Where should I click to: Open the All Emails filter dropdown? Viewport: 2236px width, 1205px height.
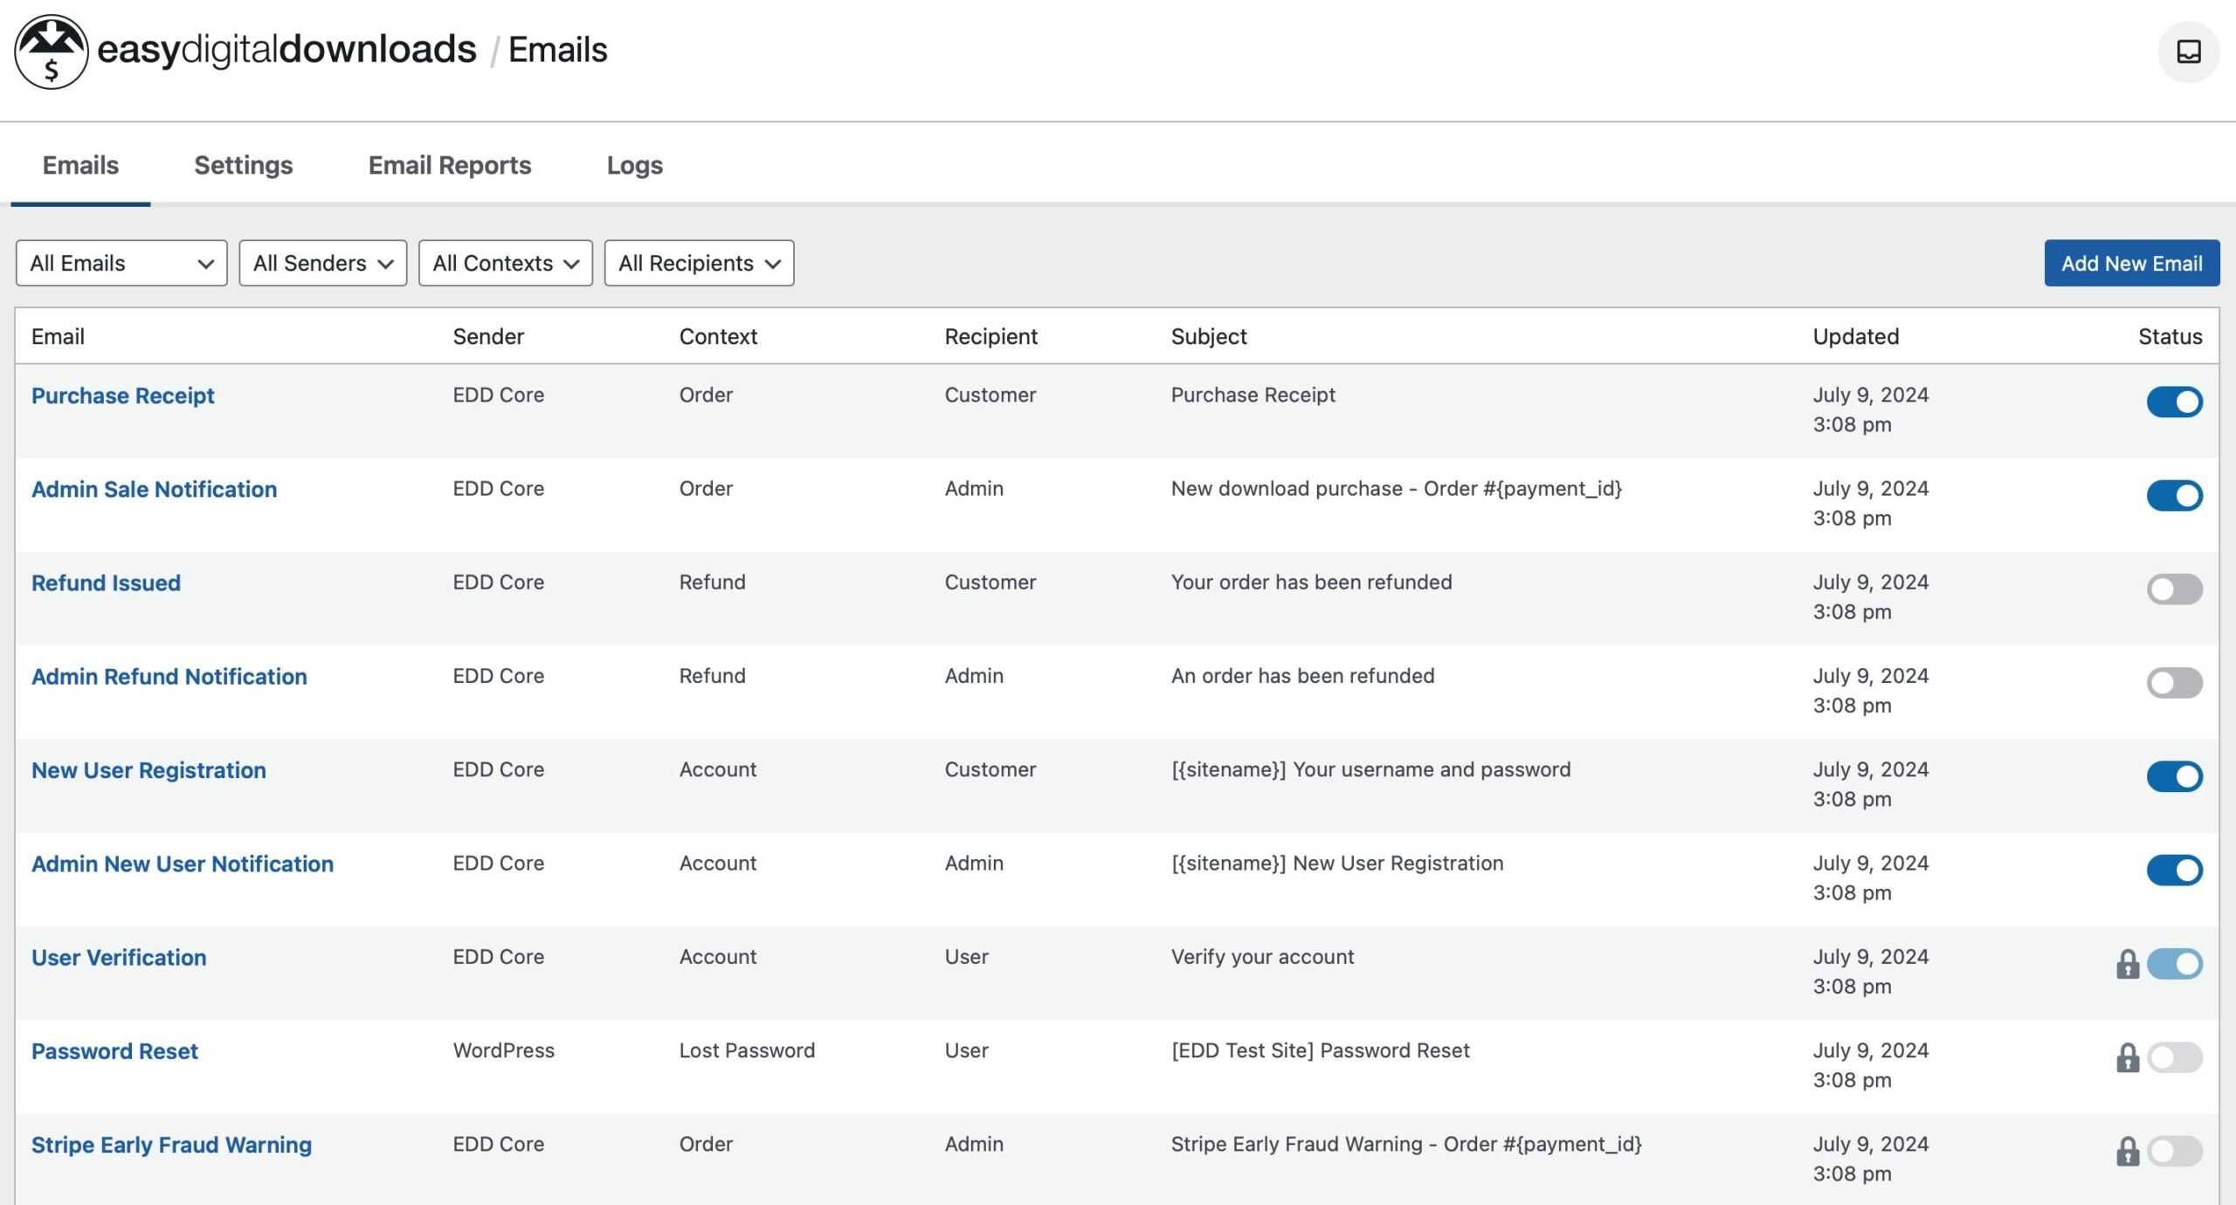pyautogui.click(x=121, y=263)
